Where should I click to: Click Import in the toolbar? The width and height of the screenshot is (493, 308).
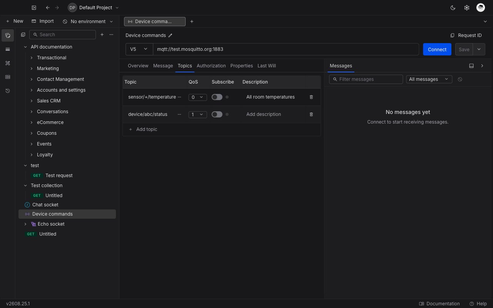coord(43,21)
